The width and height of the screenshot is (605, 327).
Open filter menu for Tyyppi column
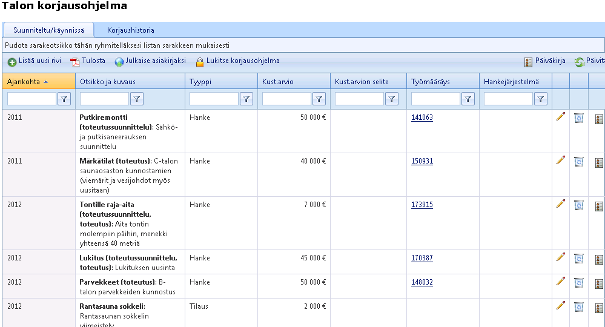pos(246,99)
